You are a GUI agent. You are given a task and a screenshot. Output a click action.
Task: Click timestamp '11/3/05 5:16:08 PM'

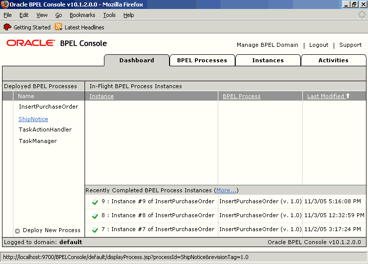coord(332,201)
